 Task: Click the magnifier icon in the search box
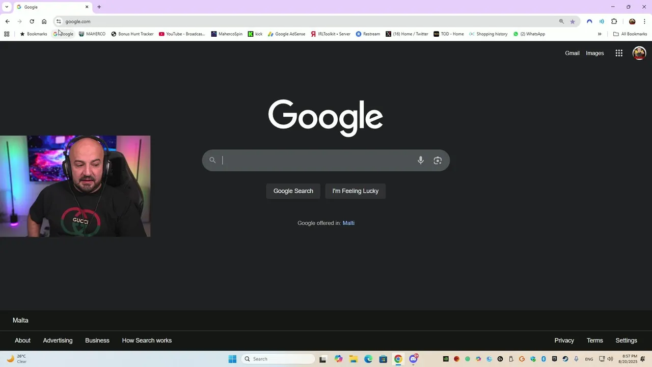coord(212,160)
